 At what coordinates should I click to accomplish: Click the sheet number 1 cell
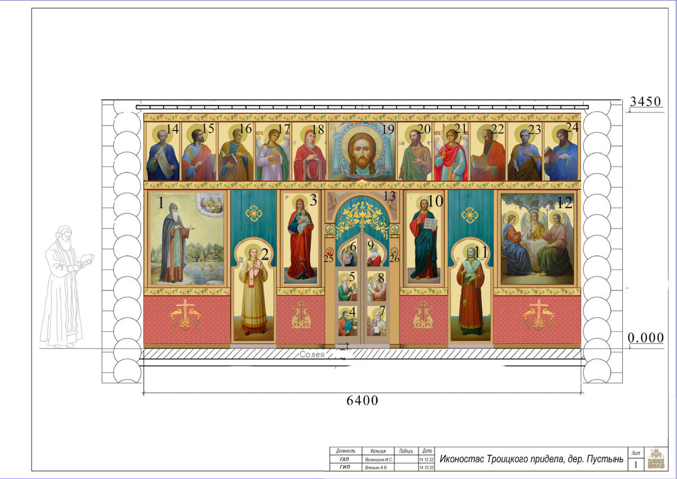[x=636, y=464]
